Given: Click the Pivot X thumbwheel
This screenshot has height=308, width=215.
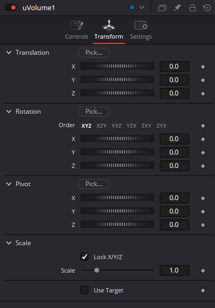Looking at the screenshot, I should [117, 197].
